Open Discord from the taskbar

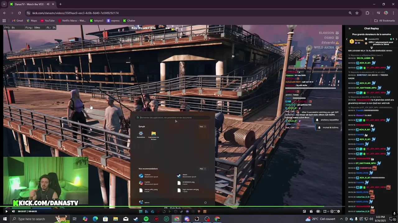click(x=187, y=219)
